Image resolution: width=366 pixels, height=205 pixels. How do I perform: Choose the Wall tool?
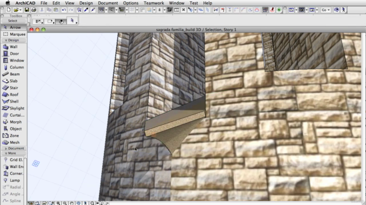tap(13, 47)
